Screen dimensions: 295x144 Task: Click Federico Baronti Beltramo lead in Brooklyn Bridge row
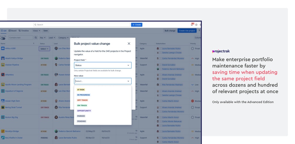point(69,131)
